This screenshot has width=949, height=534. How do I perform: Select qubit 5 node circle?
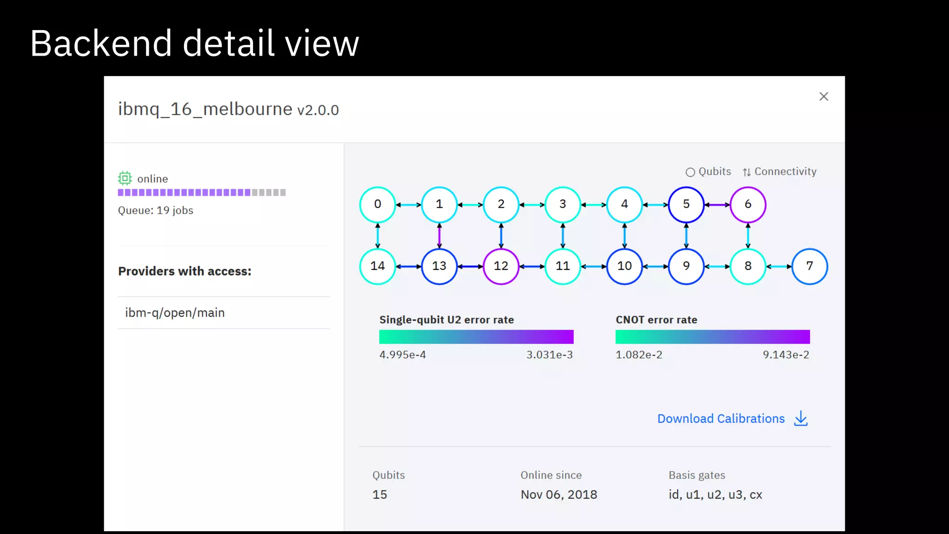(686, 204)
